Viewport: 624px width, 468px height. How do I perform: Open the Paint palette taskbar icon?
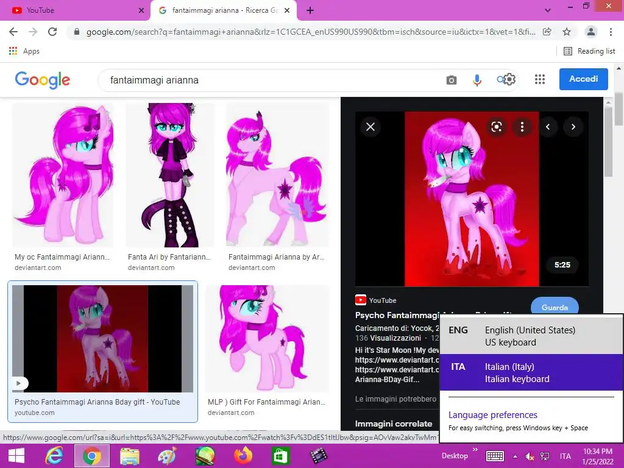pyautogui.click(x=167, y=456)
